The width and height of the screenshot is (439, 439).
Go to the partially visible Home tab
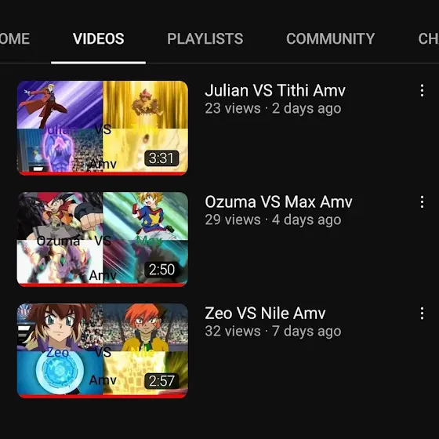click(15, 38)
